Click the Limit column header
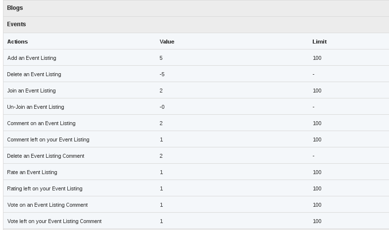 click(x=319, y=42)
